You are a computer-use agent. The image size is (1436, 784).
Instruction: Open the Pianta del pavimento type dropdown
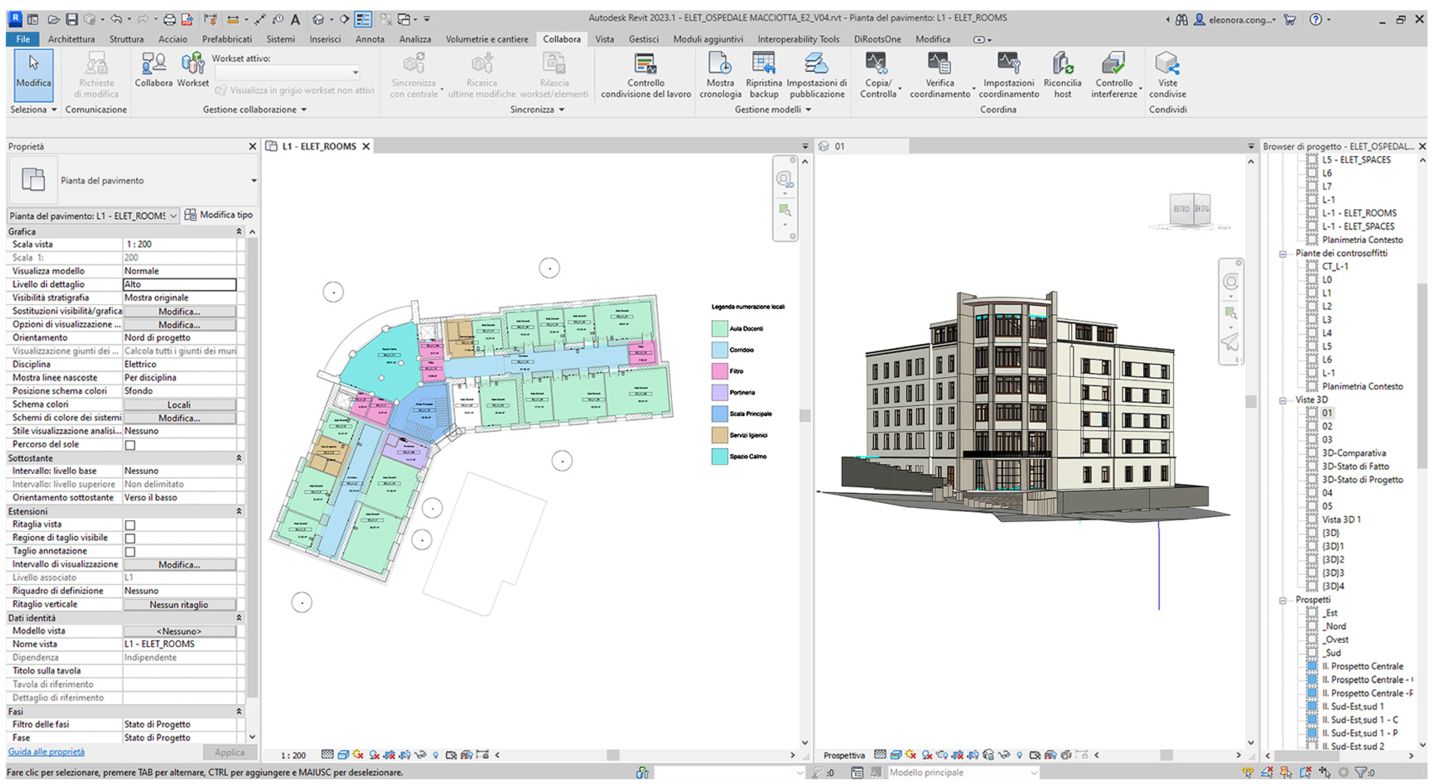pyautogui.click(x=253, y=180)
